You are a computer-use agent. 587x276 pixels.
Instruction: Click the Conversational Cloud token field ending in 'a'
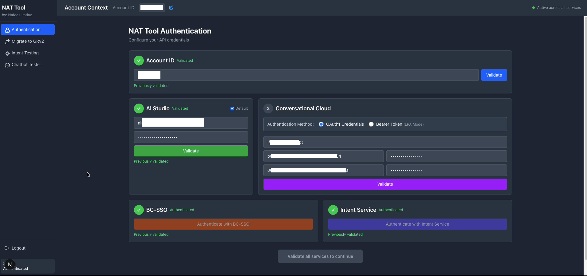324,170
